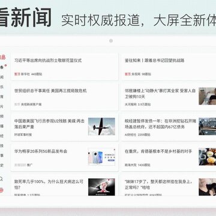Open the headline 世贸组织总干事离任 美国再三搅局致危机

pos(50,91)
